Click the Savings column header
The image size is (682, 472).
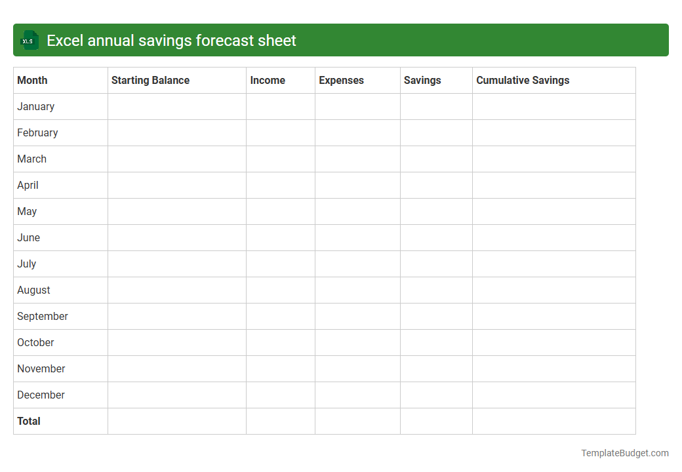pos(422,80)
